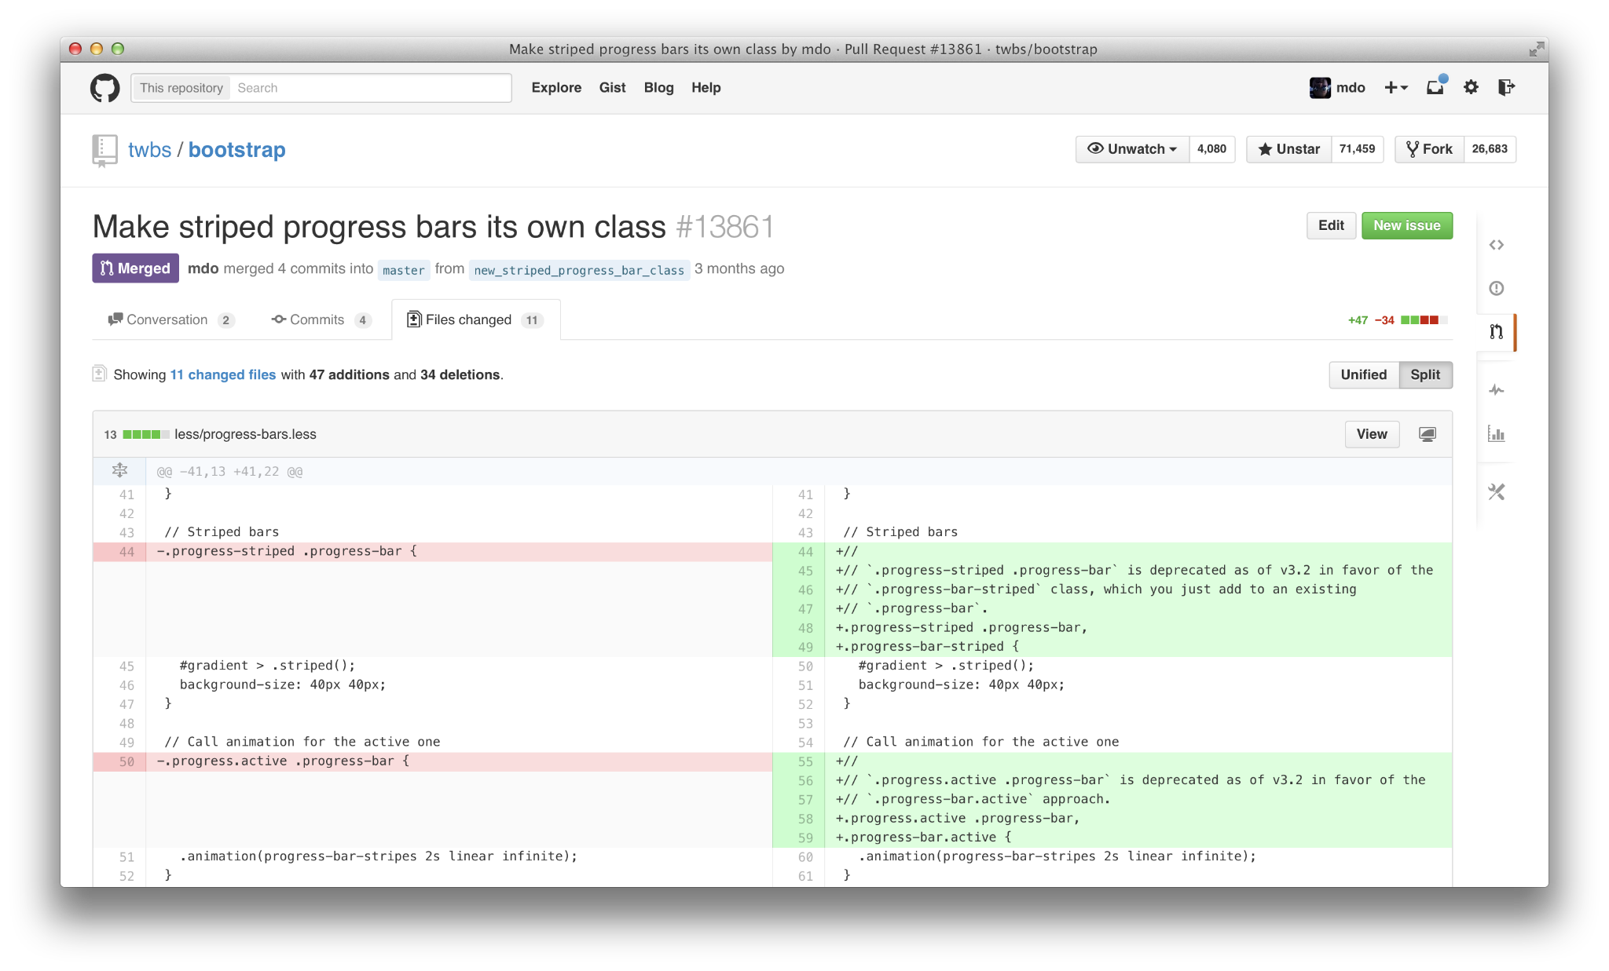This screenshot has height=971, width=1609.
Task: View notifications inbox icon
Action: click(1436, 86)
